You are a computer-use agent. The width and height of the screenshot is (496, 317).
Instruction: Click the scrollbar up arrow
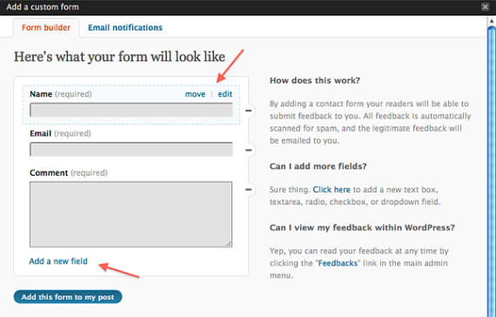(492, 21)
